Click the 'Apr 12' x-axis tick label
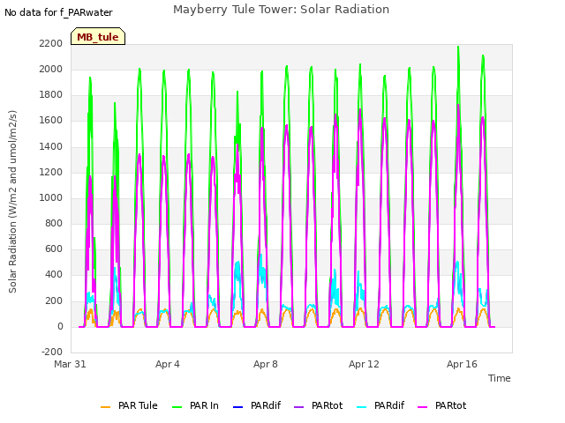This screenshot has width=565, height=423. [364, 364]
